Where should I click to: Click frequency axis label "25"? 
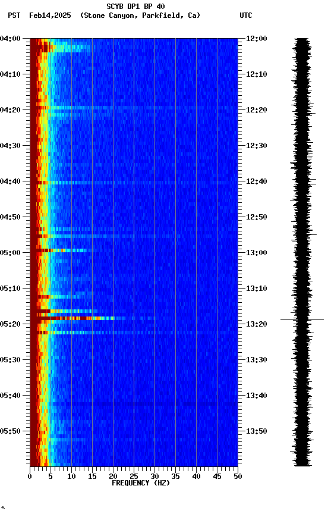coord(134,477)
